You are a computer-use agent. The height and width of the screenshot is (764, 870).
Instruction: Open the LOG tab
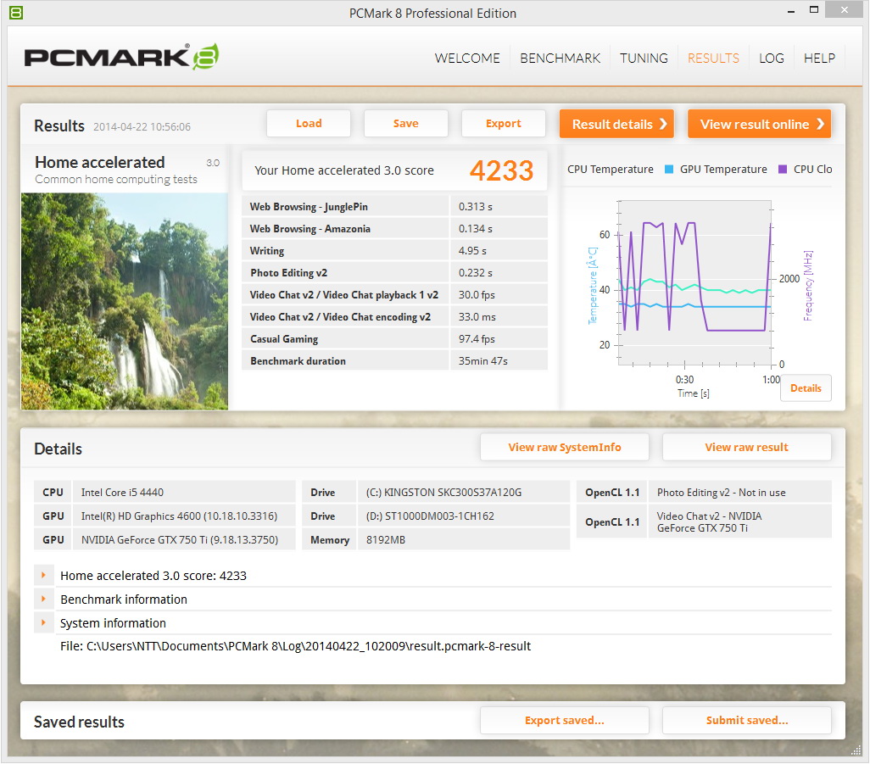click(x=772, y=59)
